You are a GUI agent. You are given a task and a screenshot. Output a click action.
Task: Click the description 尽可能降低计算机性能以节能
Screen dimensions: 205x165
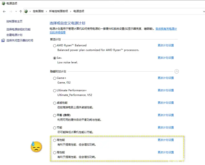[x=75, y=132]
